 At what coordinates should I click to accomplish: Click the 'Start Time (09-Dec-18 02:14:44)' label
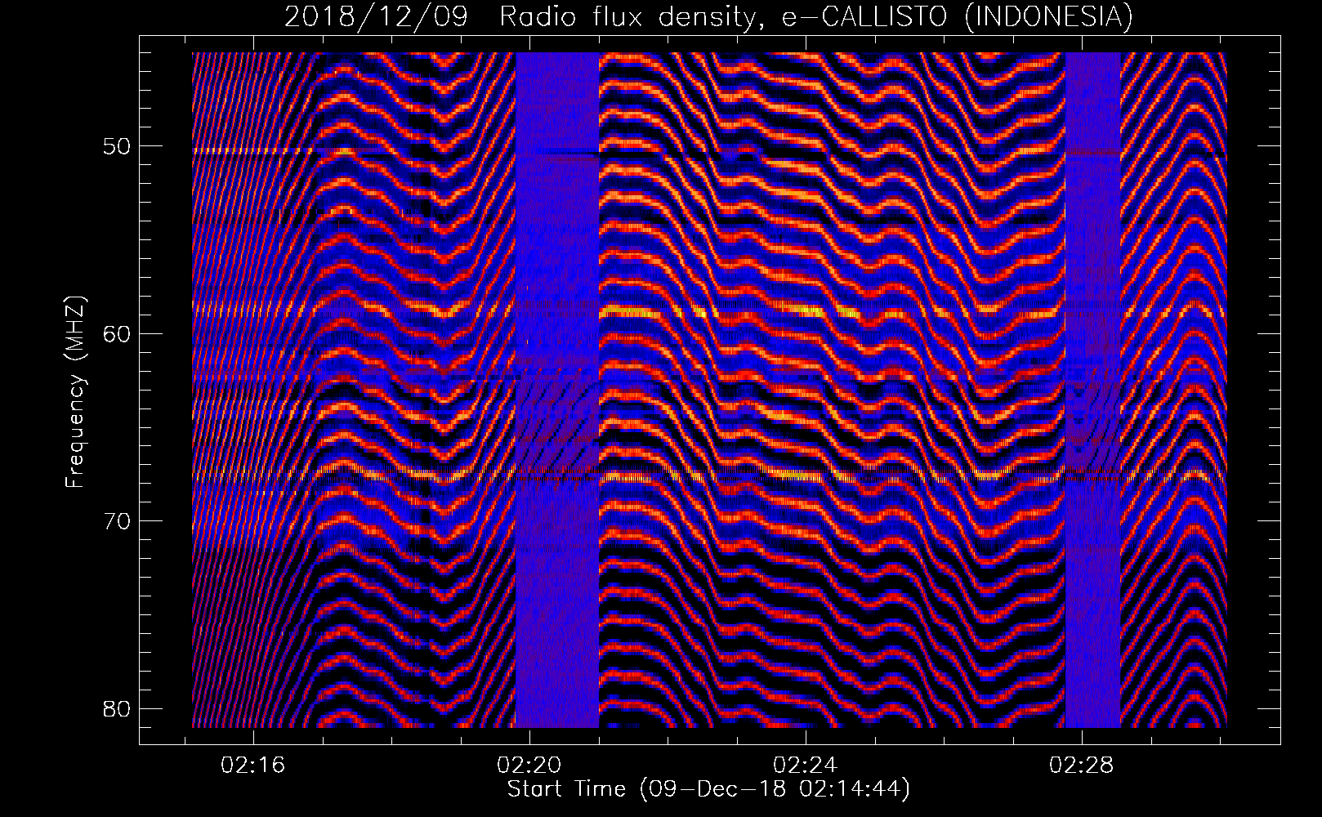point(708,789)
